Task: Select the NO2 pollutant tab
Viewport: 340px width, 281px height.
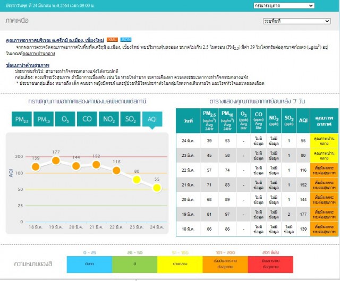Action: (108, 119)
